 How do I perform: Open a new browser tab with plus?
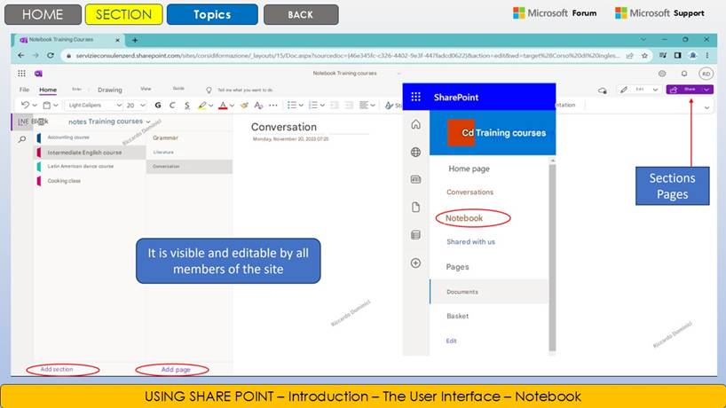tap(135, 40)
